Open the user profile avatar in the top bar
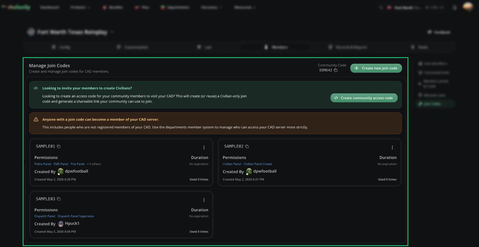Image resolution: width=479 pixels, height=247 pixels. click(x=468, y=7)
